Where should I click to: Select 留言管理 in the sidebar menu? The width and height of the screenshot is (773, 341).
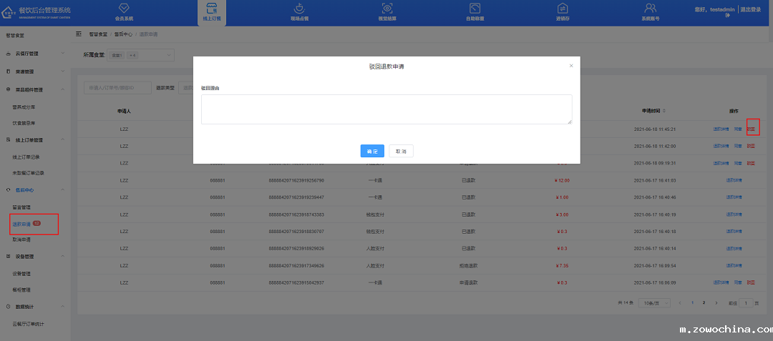click(21, 207)
